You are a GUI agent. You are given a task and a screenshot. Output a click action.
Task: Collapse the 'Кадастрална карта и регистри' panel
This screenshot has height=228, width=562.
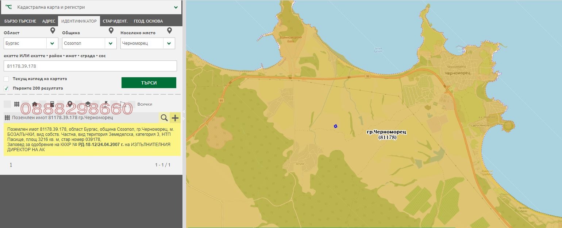pyautogui.click(x=176, y=7)
